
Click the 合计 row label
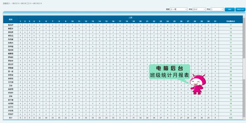coord(11,118)
